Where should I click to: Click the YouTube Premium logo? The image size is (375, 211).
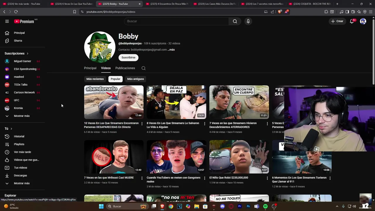(x=24, y=21)
